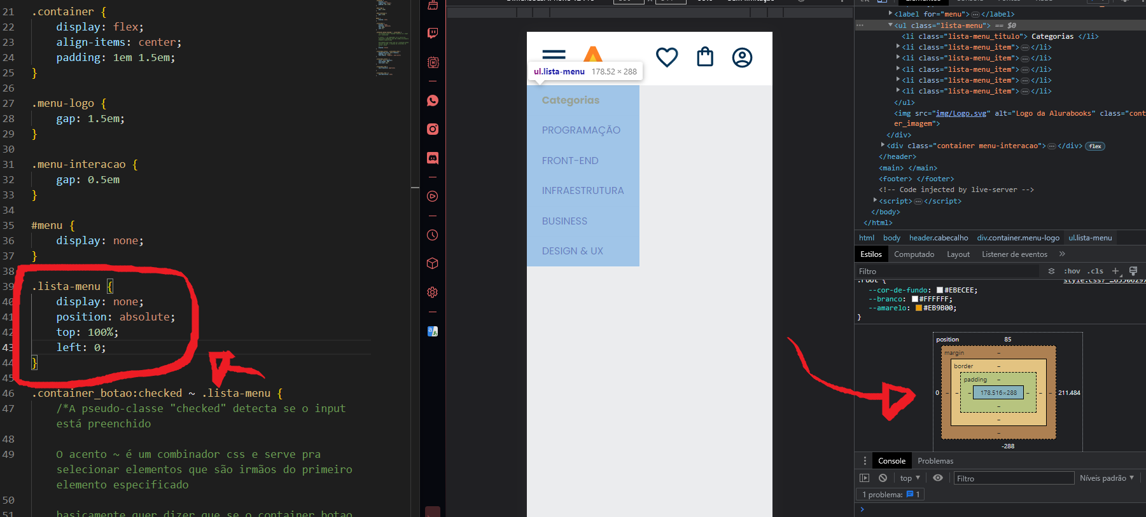Open the extensions cube icon in sidebar
Screen dimensions: 1146x517
[x=433, y=263]
